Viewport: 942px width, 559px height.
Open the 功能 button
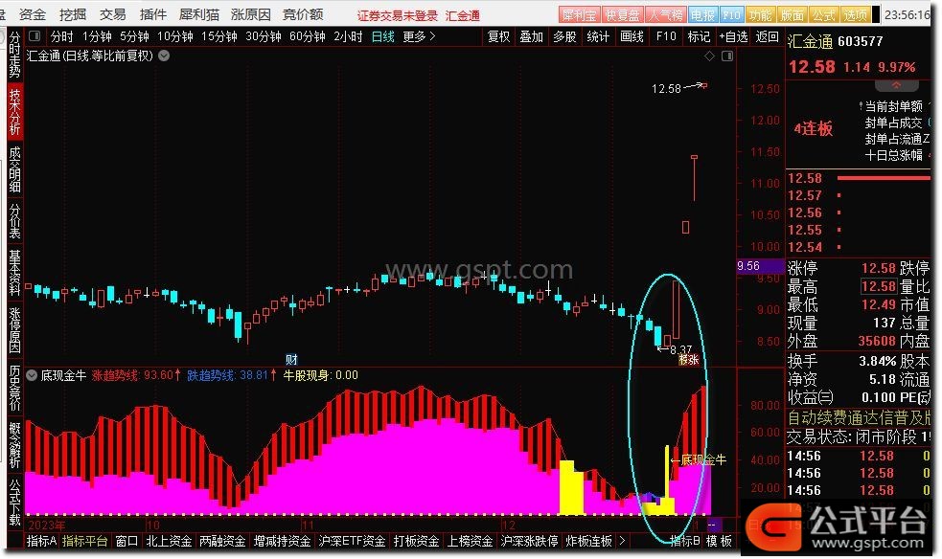tap(760, 14)
